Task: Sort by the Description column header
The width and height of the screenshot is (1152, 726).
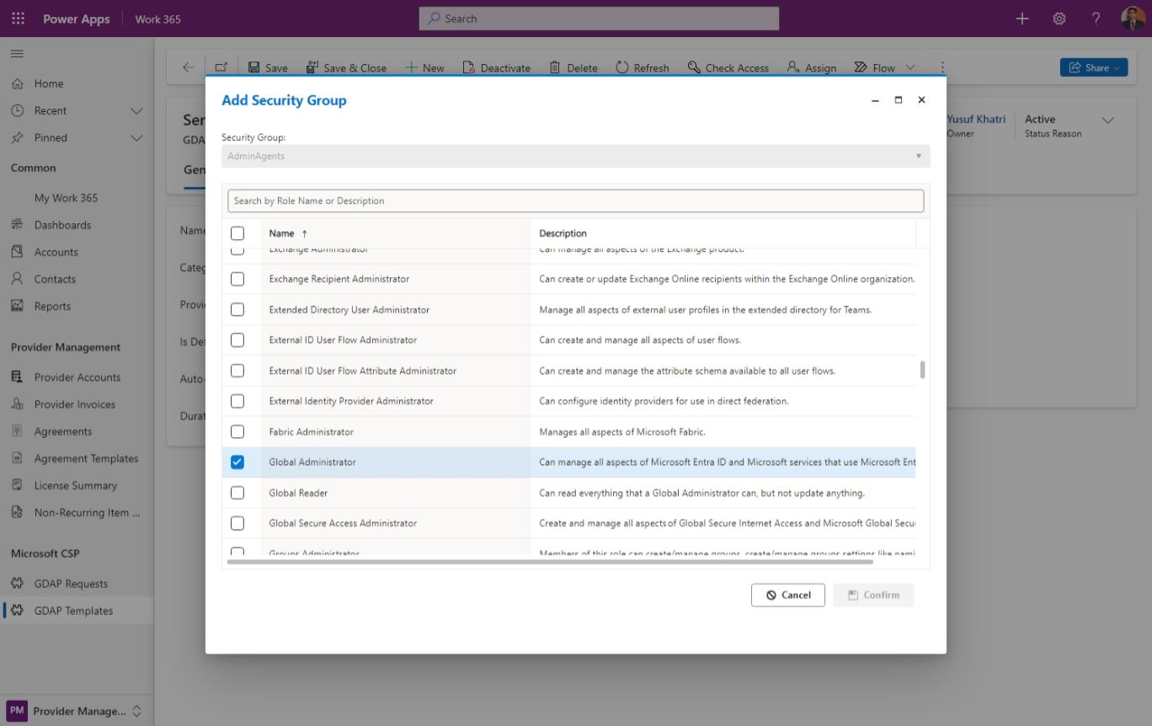Action: [x=563, y=233]
